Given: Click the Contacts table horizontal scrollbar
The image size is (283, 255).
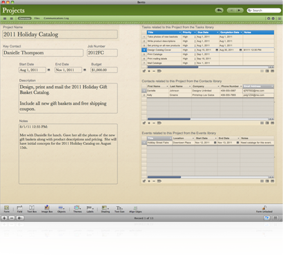Looking at the screenshot, I should (169, 119).
